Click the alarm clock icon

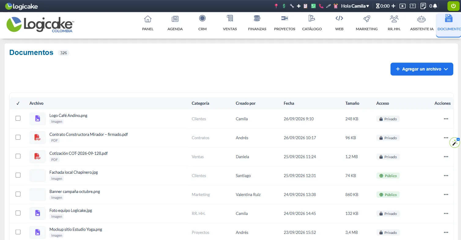click(x=336, y=6)
